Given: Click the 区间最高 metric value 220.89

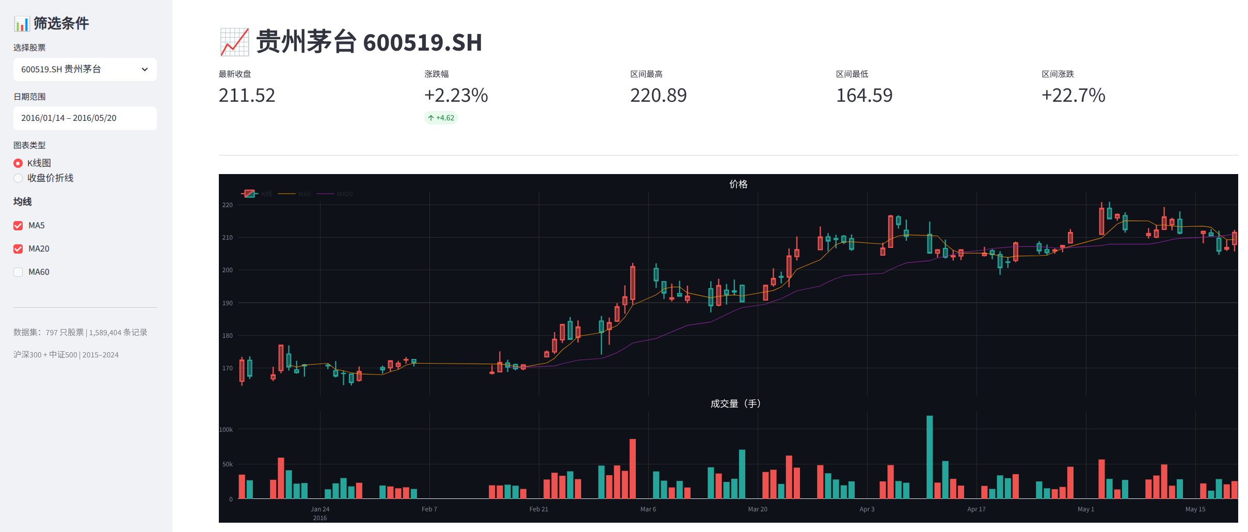Looking at the screenshot, I should point(658,96).
